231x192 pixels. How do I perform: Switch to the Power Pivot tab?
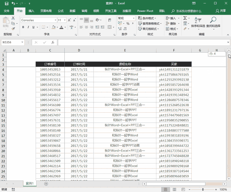click(145, 11)
